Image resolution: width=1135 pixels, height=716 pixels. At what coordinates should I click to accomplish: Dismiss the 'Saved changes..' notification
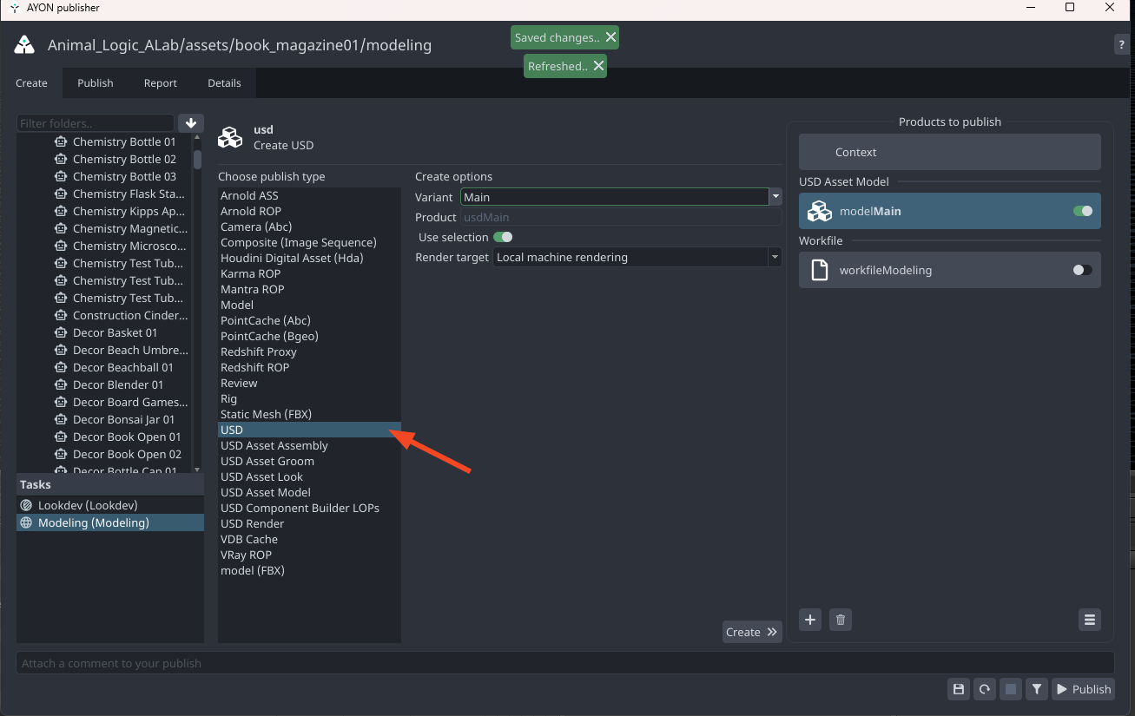pyautogui.click(x=610, y=37)
